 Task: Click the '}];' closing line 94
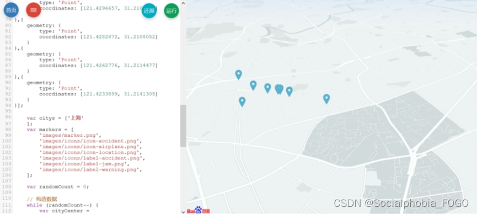click(x=19, y=105)
